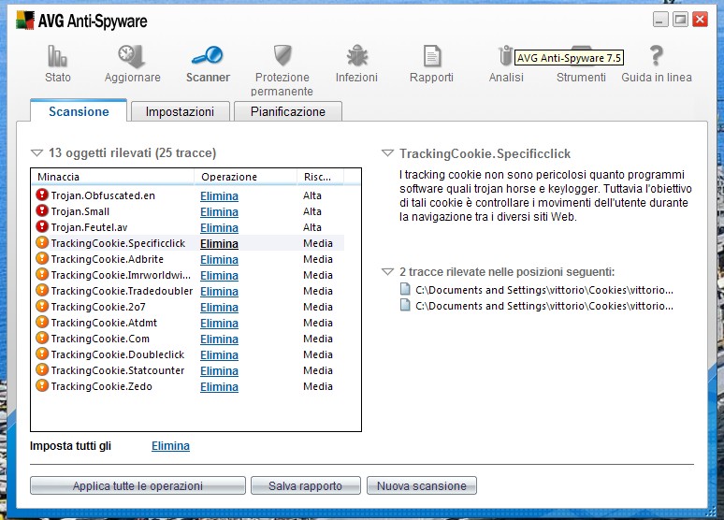Click warning icon for TrackingCookie.Statcounter
The height and width of the screenshot is (520, 724).
(x=42, y=370)
